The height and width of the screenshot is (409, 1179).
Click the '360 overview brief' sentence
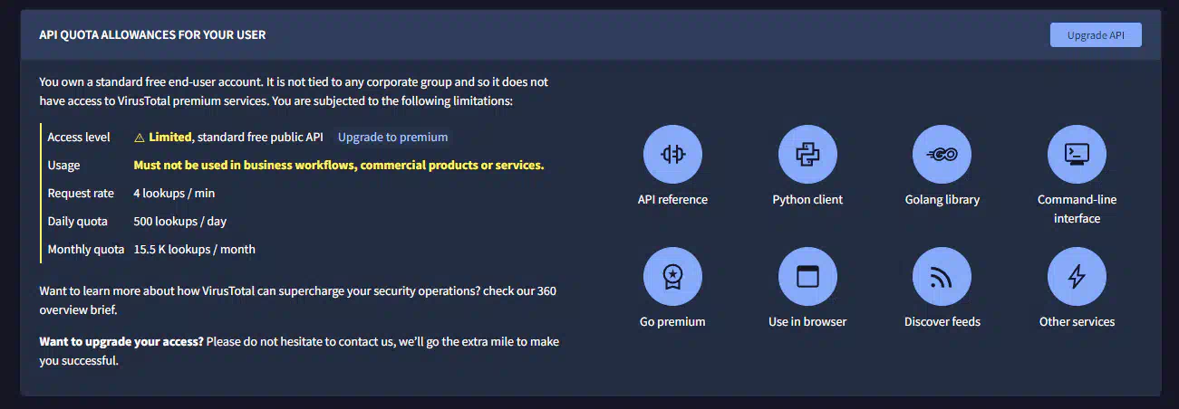click(298, 300)
